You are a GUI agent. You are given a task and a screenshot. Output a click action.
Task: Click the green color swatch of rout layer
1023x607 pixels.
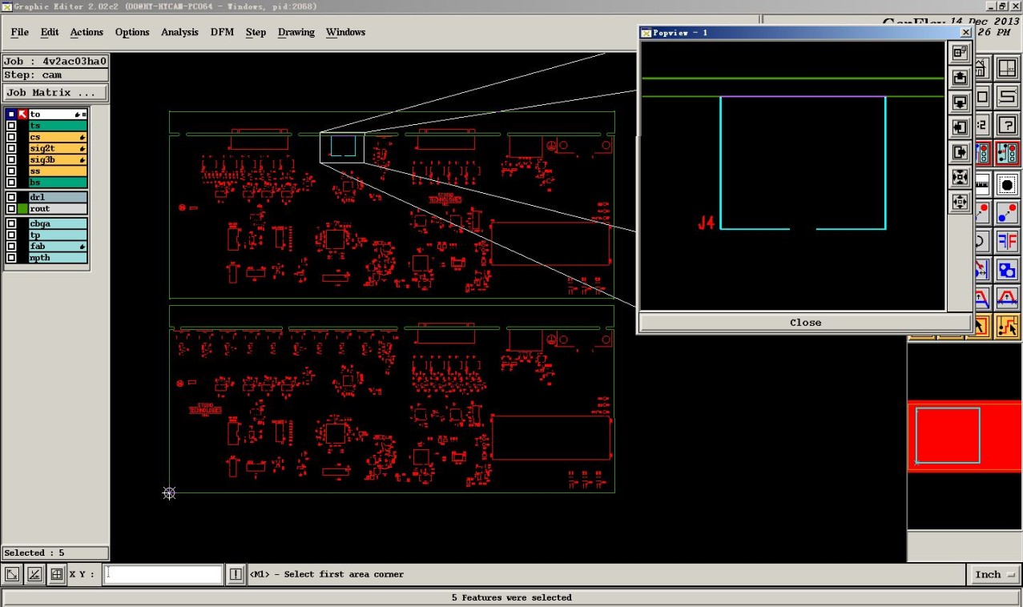[23, 209]
